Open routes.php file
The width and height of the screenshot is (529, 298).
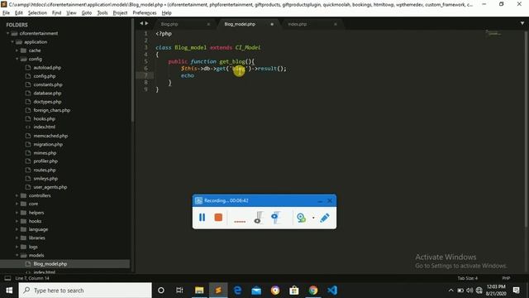tap(45, 170)
